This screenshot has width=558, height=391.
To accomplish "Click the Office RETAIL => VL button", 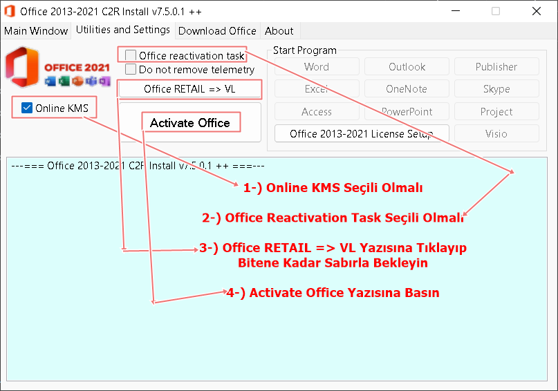I will click(189, 89).
